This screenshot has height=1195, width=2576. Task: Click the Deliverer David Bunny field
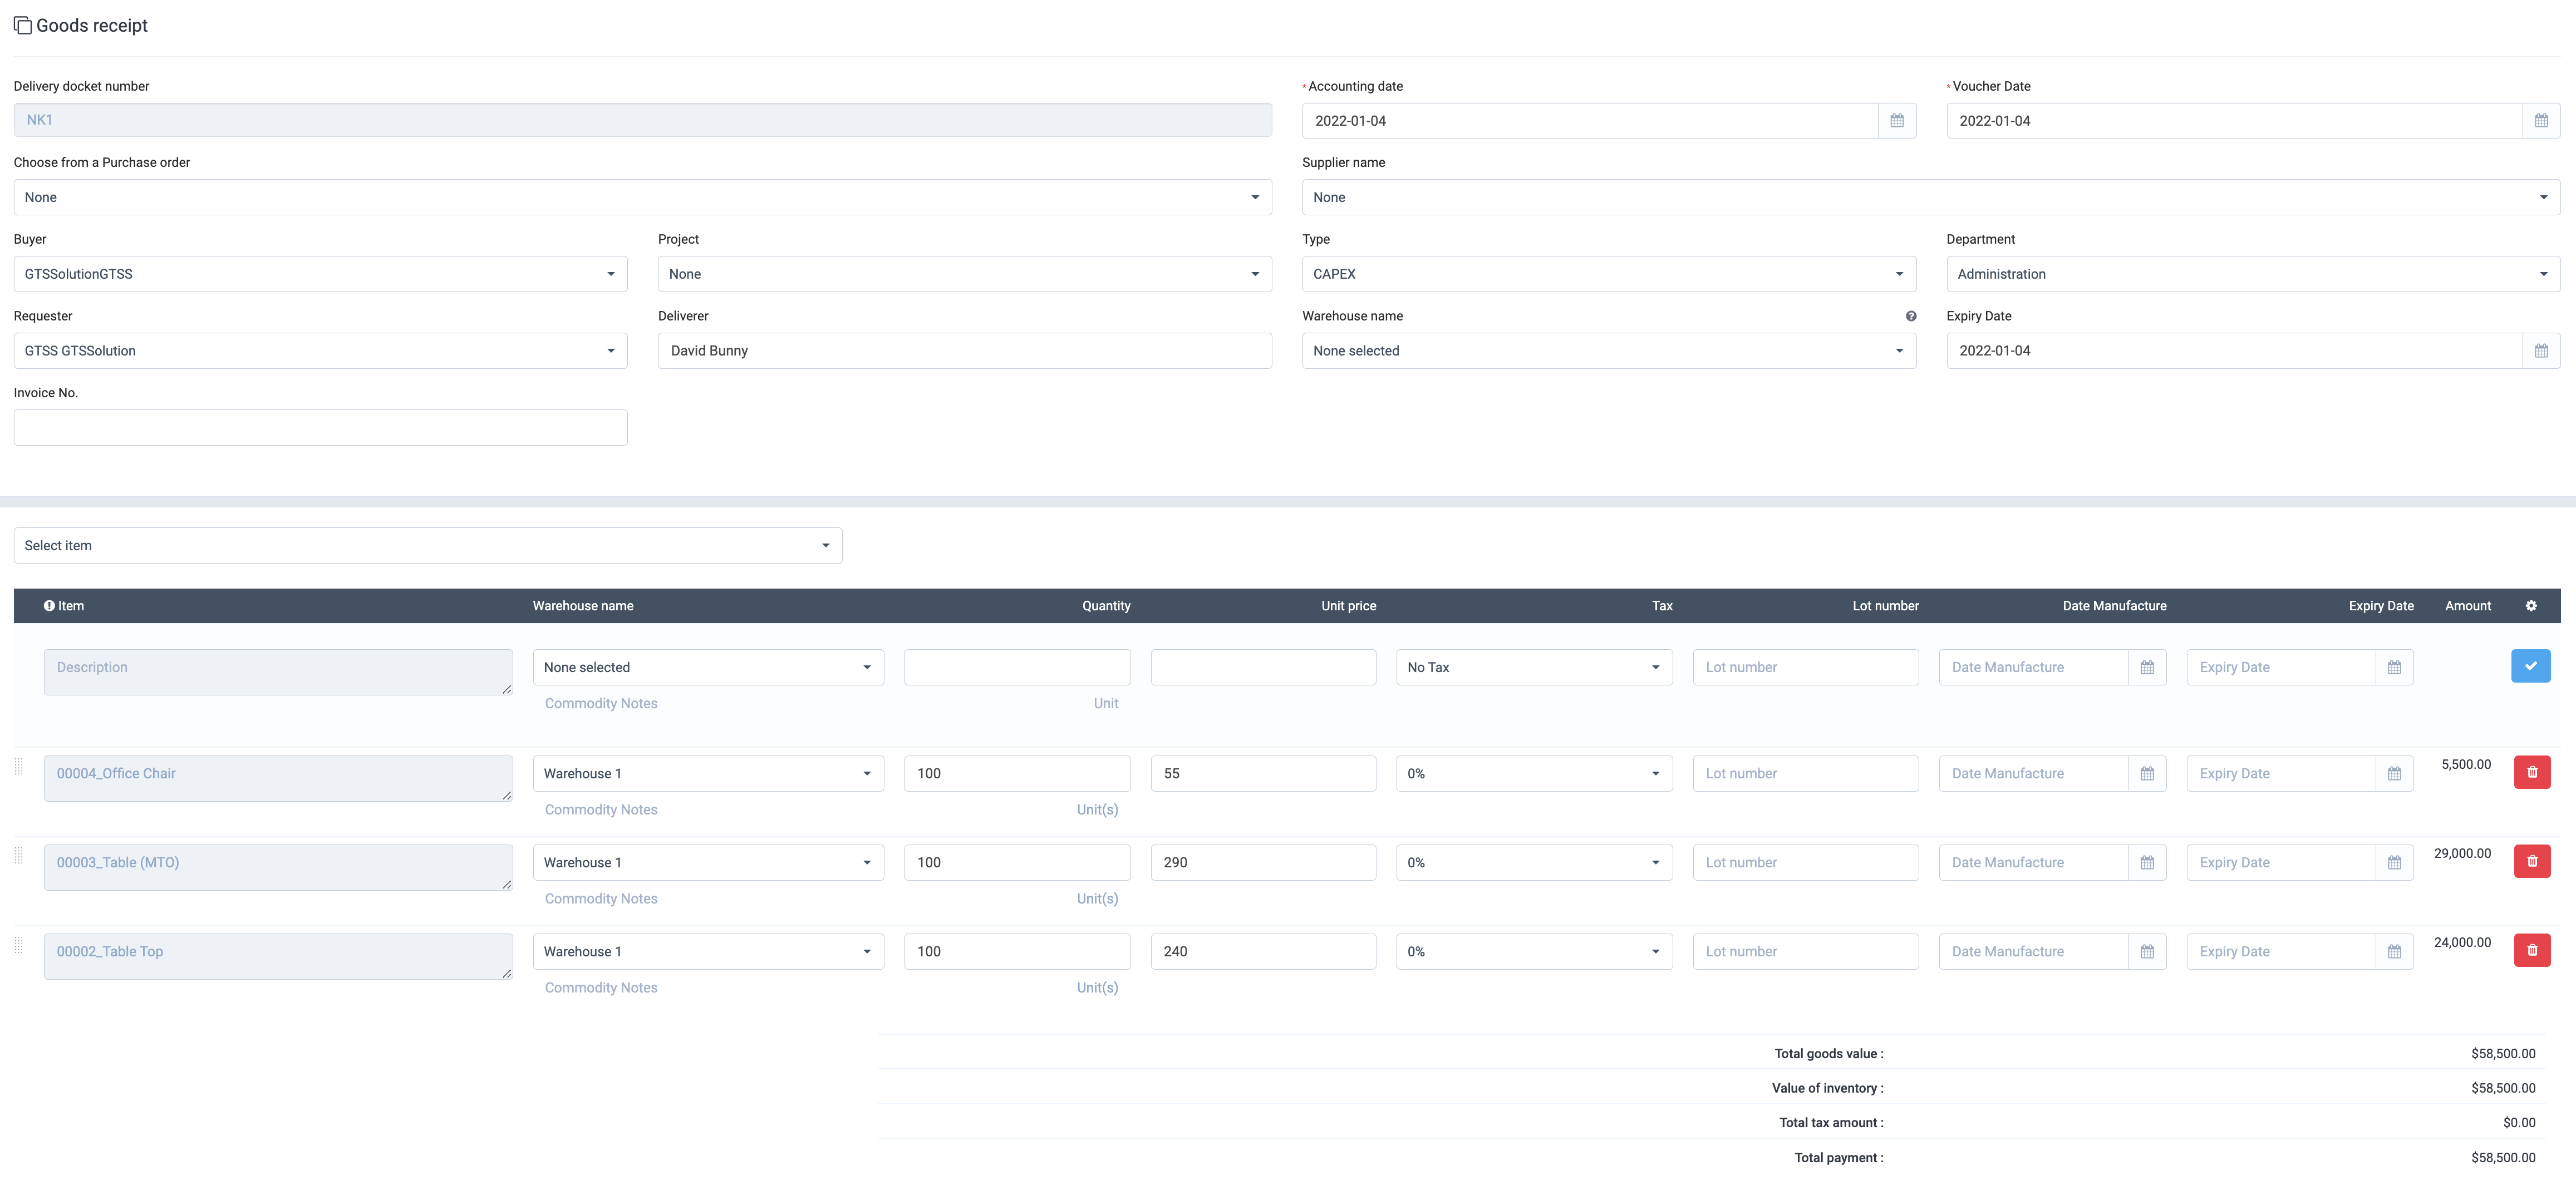(x=963, y=350)
